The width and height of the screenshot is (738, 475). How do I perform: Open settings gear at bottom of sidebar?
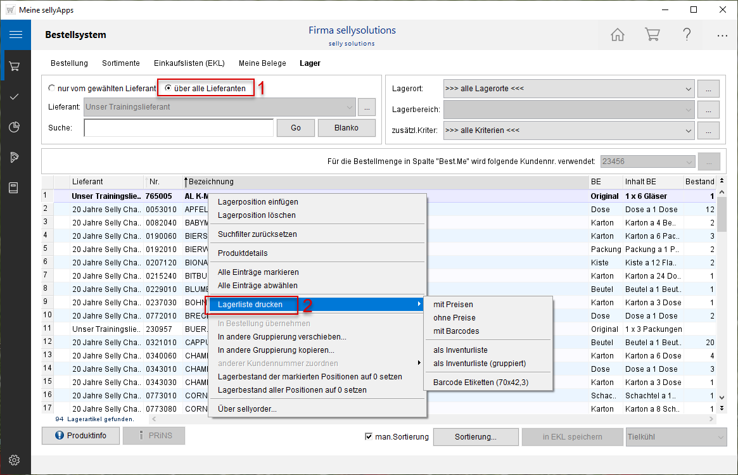pyautogui.click(x=15, y=460)
